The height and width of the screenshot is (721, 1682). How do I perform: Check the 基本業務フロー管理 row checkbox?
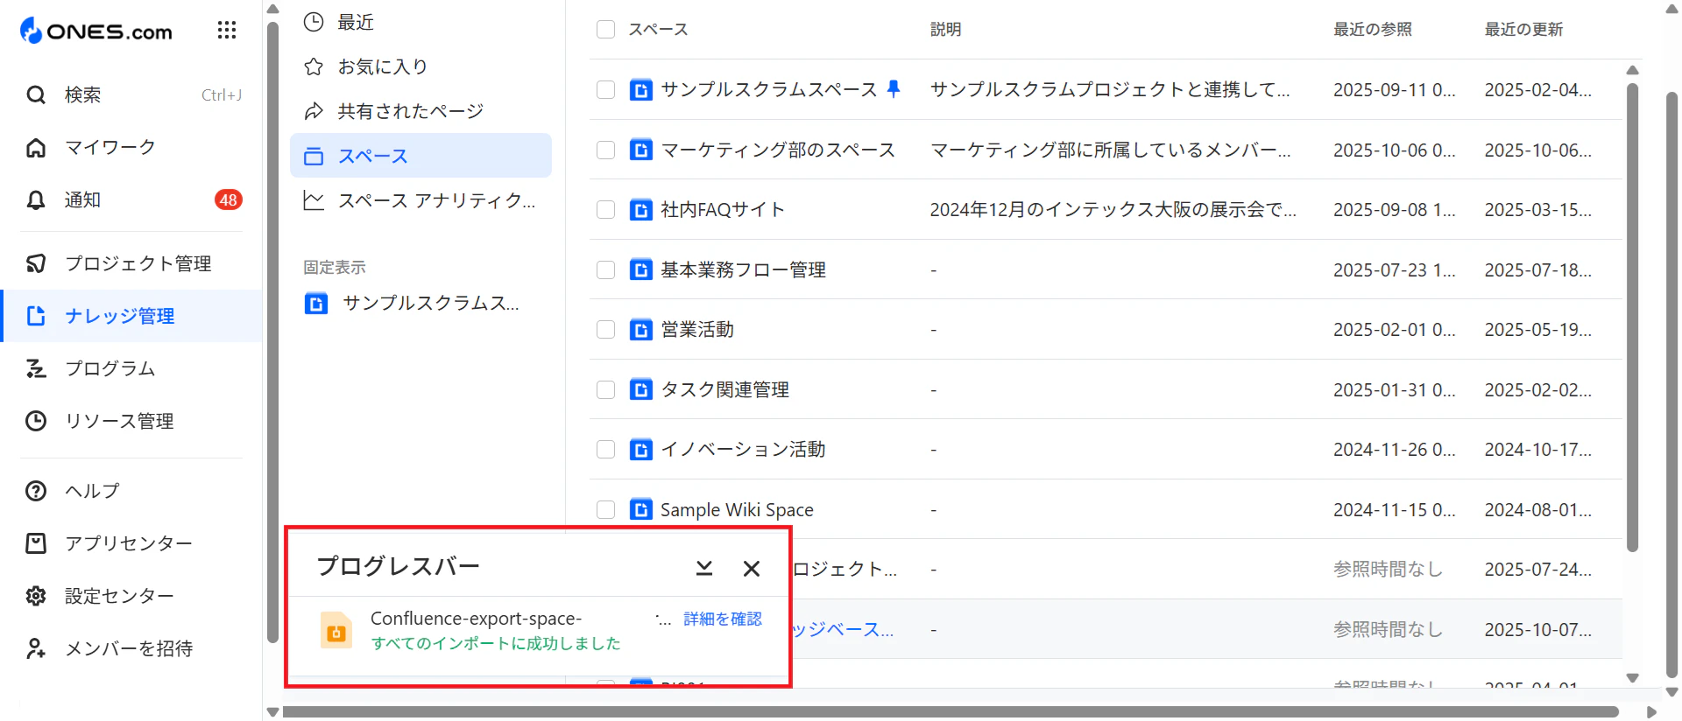pyautogui.click(x=605, y=269)
